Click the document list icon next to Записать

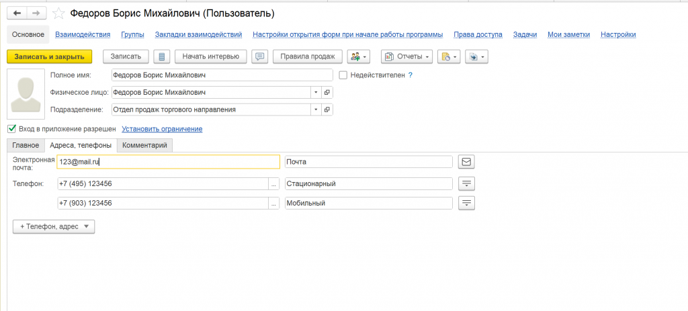pyautogui.click(x=162, y=56)
